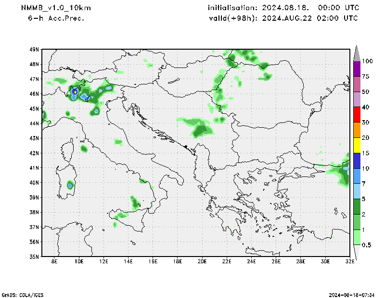Click the 6-h Acc.Prec. subtitle text
The image size is (385, 298).
(x=56, y=18)
